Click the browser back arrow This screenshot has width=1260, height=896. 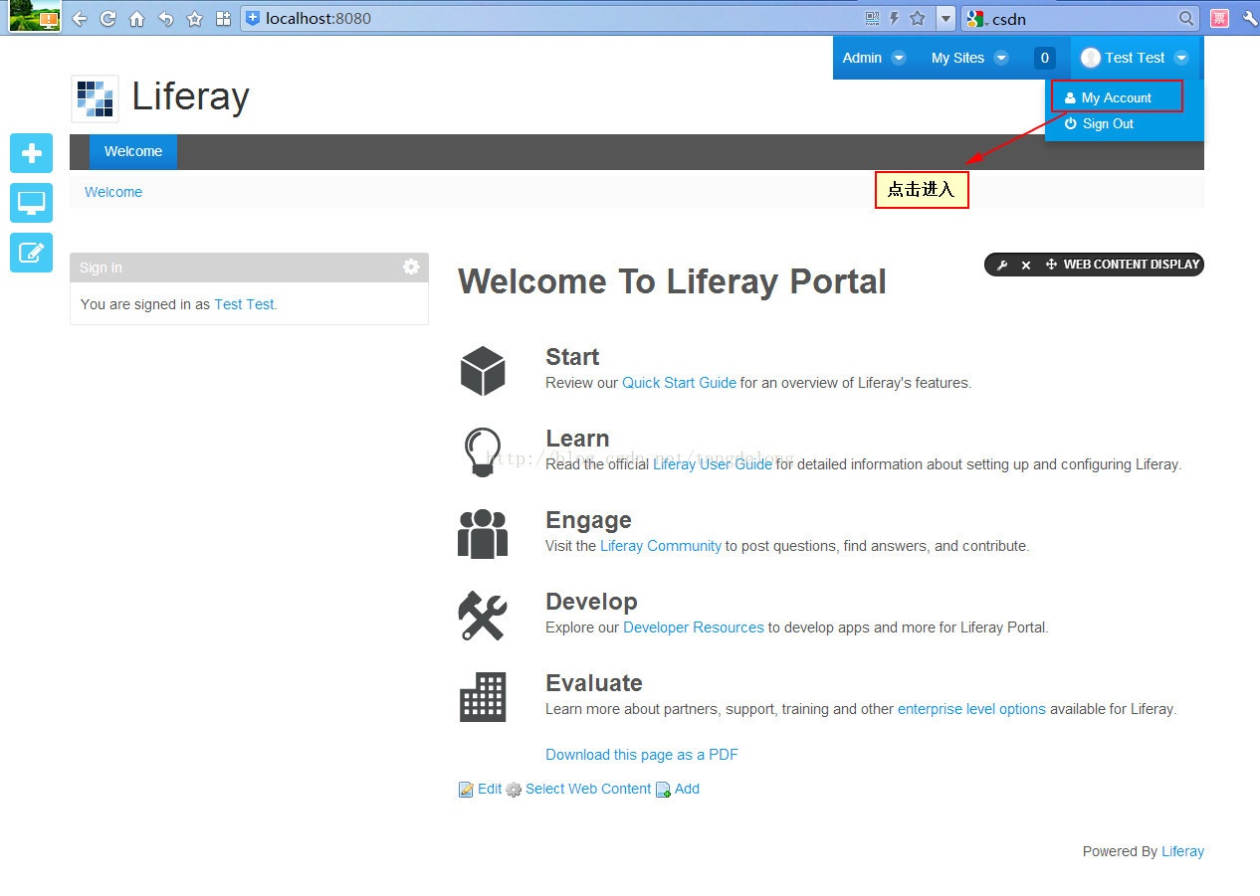(x=80, y=19)
